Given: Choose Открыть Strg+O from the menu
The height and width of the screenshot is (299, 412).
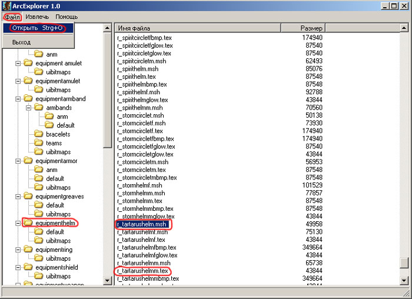Looking at the screenshot, I should [38, 28].
